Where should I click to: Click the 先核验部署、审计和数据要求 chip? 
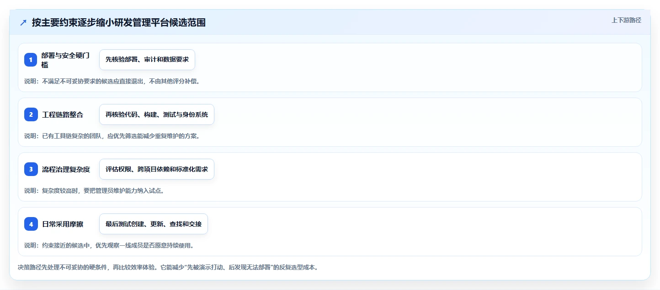tap(147, 60)
